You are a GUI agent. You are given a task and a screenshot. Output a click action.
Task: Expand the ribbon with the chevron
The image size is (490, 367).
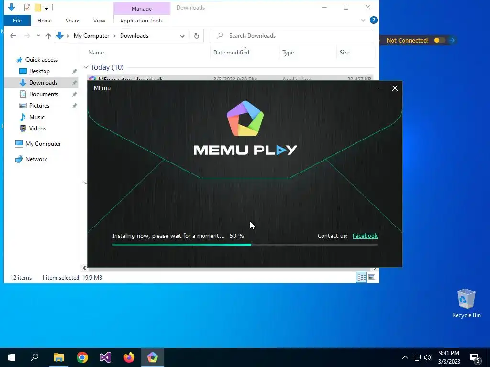tap(363, 20)
